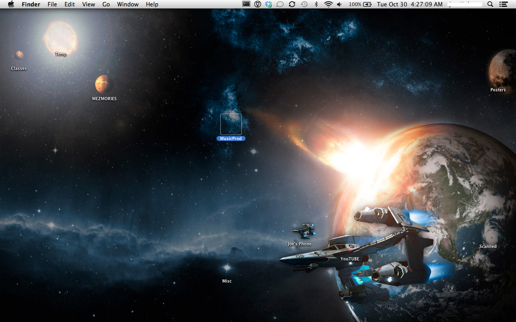The height and width of the screenshot is (322, 516).
Task: Select the MEZMORIES planet desktop icon
Action: pos(104,84)
